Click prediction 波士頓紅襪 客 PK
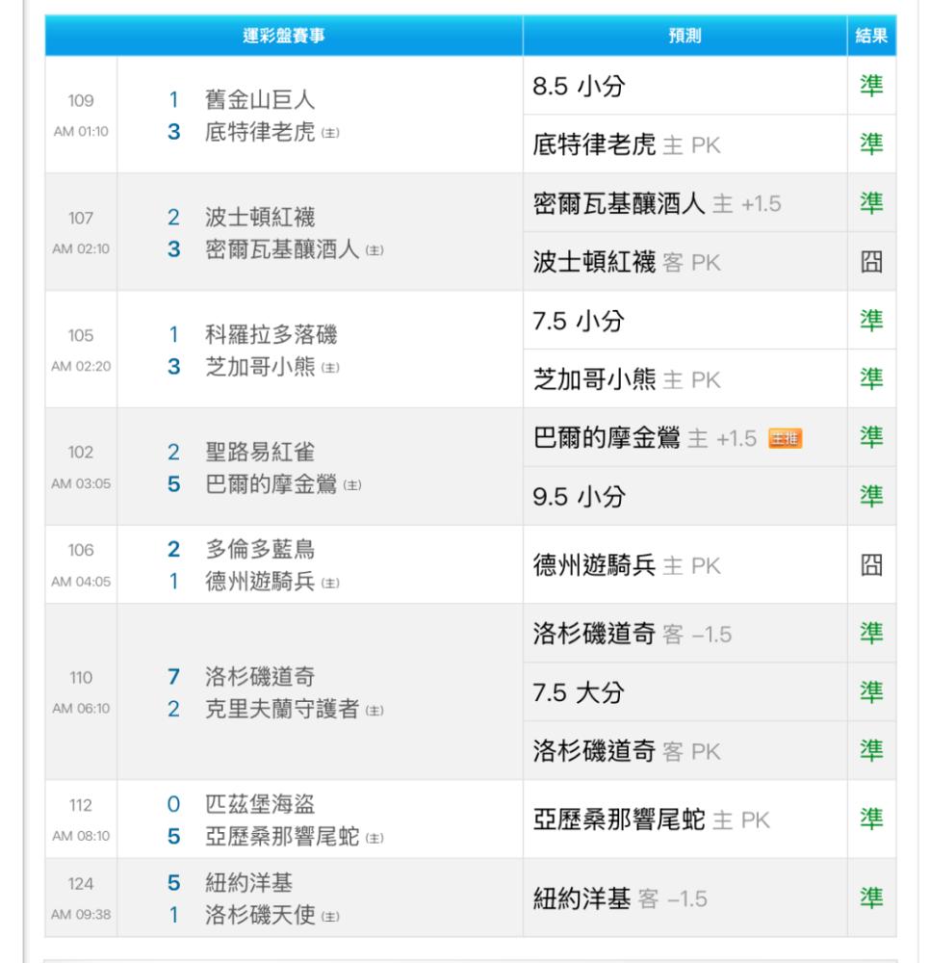The width and height of the screenshot is (930, 963). tap(626, 262)
